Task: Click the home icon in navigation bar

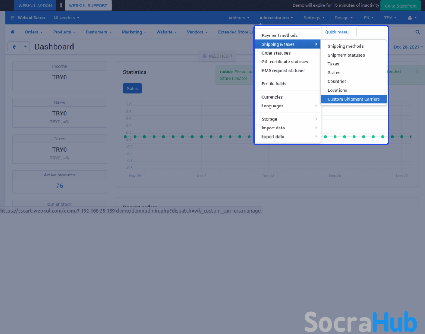Action: click(x=13, y=32)
